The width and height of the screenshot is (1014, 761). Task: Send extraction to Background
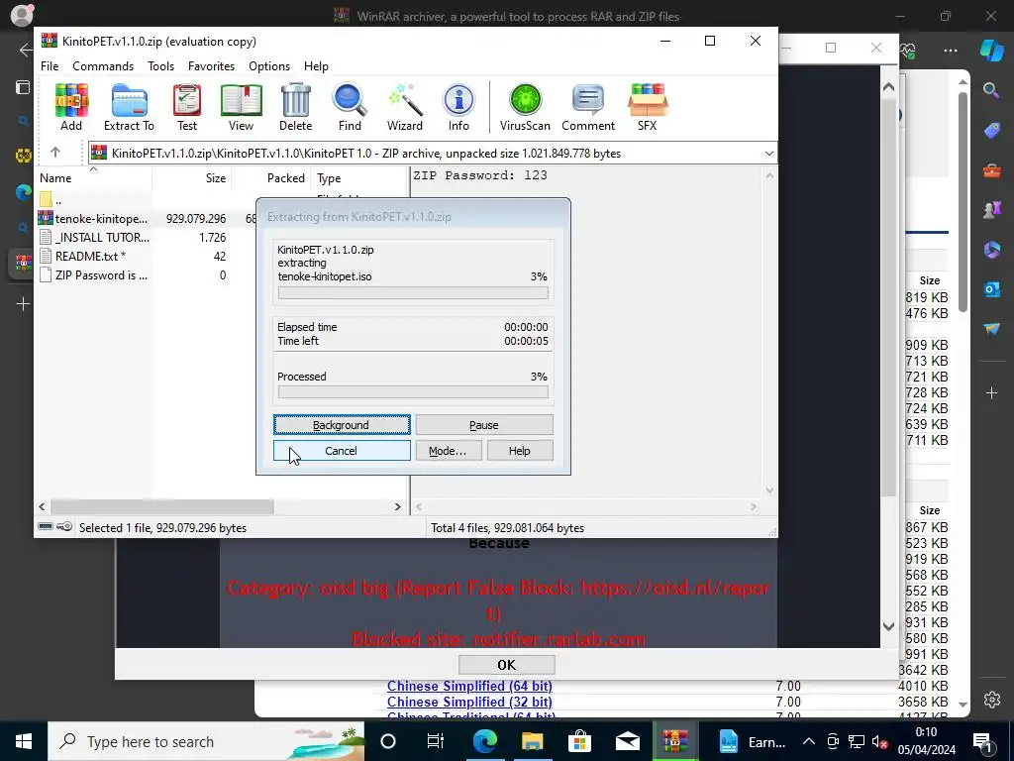point(342,425)
